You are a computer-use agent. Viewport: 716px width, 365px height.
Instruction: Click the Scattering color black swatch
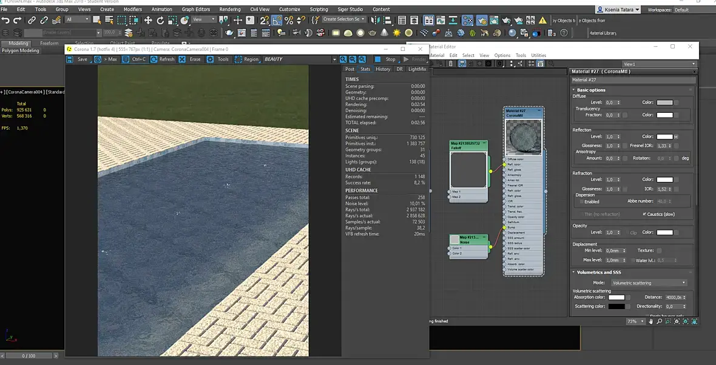616,306
